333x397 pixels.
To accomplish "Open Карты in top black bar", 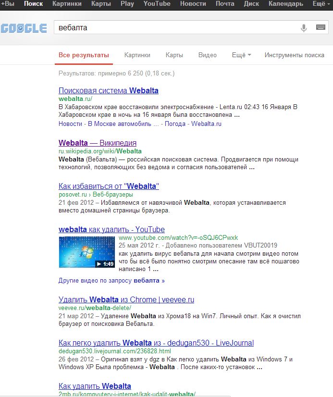I will [x=101, y=4].
